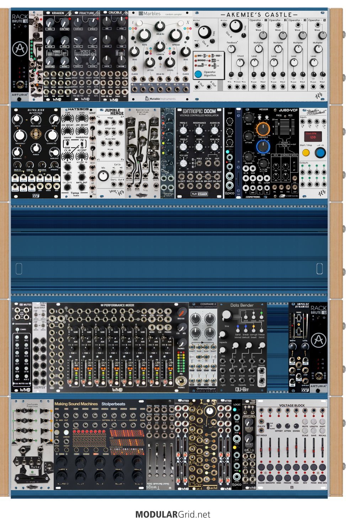Click the Mix knob on Jumble Henge
The width and height of the screenshot is (346, 522).
103,176
